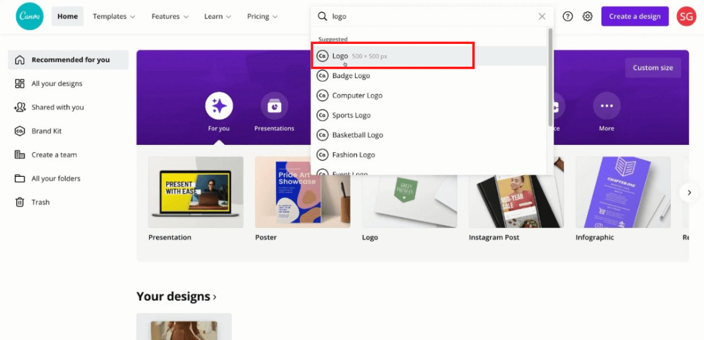Choose the Sports Logo suggestion

[429, 116]
